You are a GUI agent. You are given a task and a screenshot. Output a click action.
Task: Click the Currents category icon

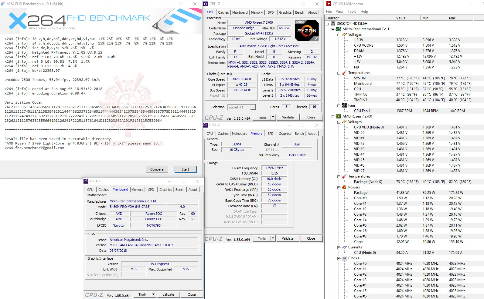coord(344,247)
